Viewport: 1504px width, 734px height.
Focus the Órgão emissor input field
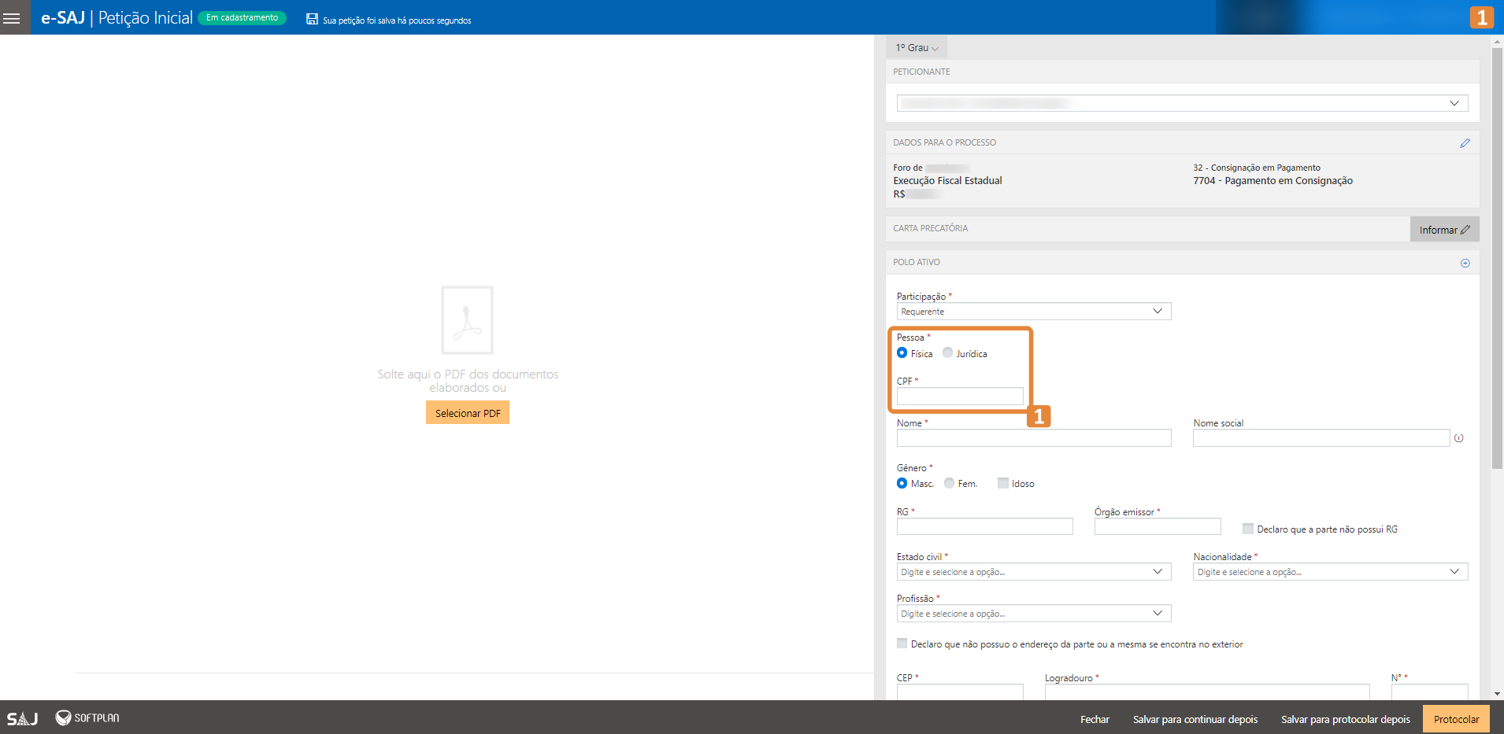coord(1158,526)
